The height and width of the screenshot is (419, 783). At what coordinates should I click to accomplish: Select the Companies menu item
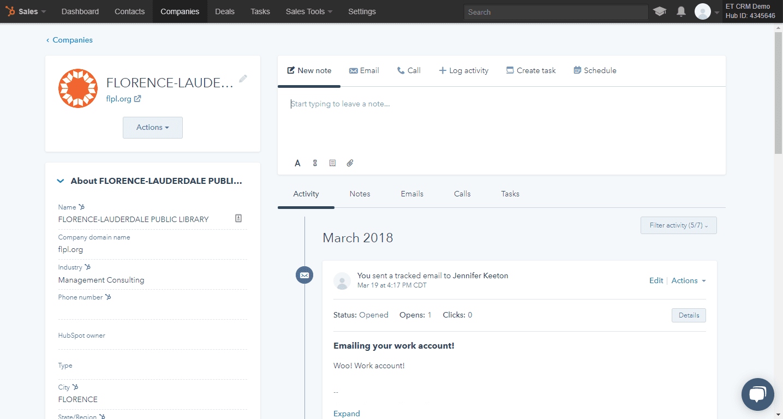click(x=180, y=11)
